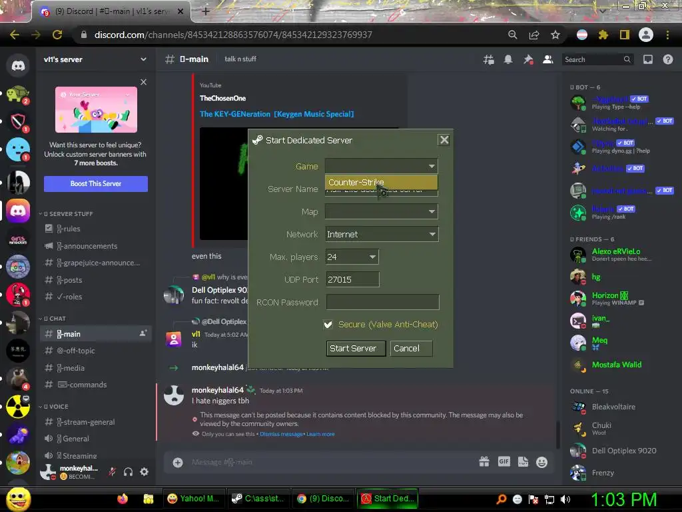Open Horizon's profile in member list
The image size is (682, 512).
[x=622, y=299]
